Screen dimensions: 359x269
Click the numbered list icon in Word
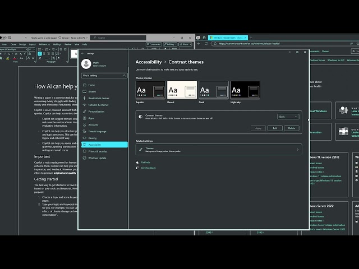(x=46, y=49)
